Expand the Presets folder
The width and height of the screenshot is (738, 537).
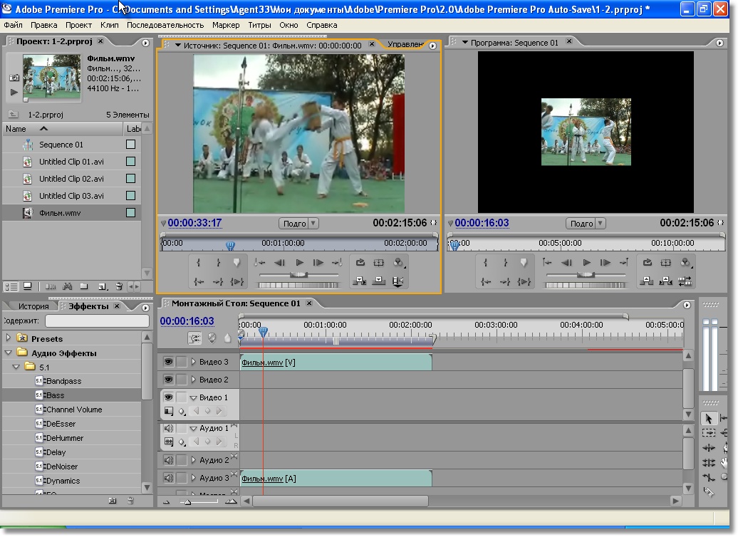click(9, 338)
